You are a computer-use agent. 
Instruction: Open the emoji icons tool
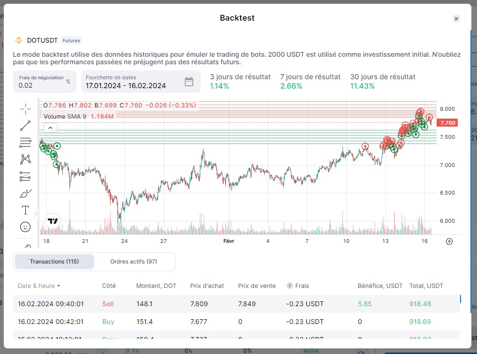click(25, 227)
